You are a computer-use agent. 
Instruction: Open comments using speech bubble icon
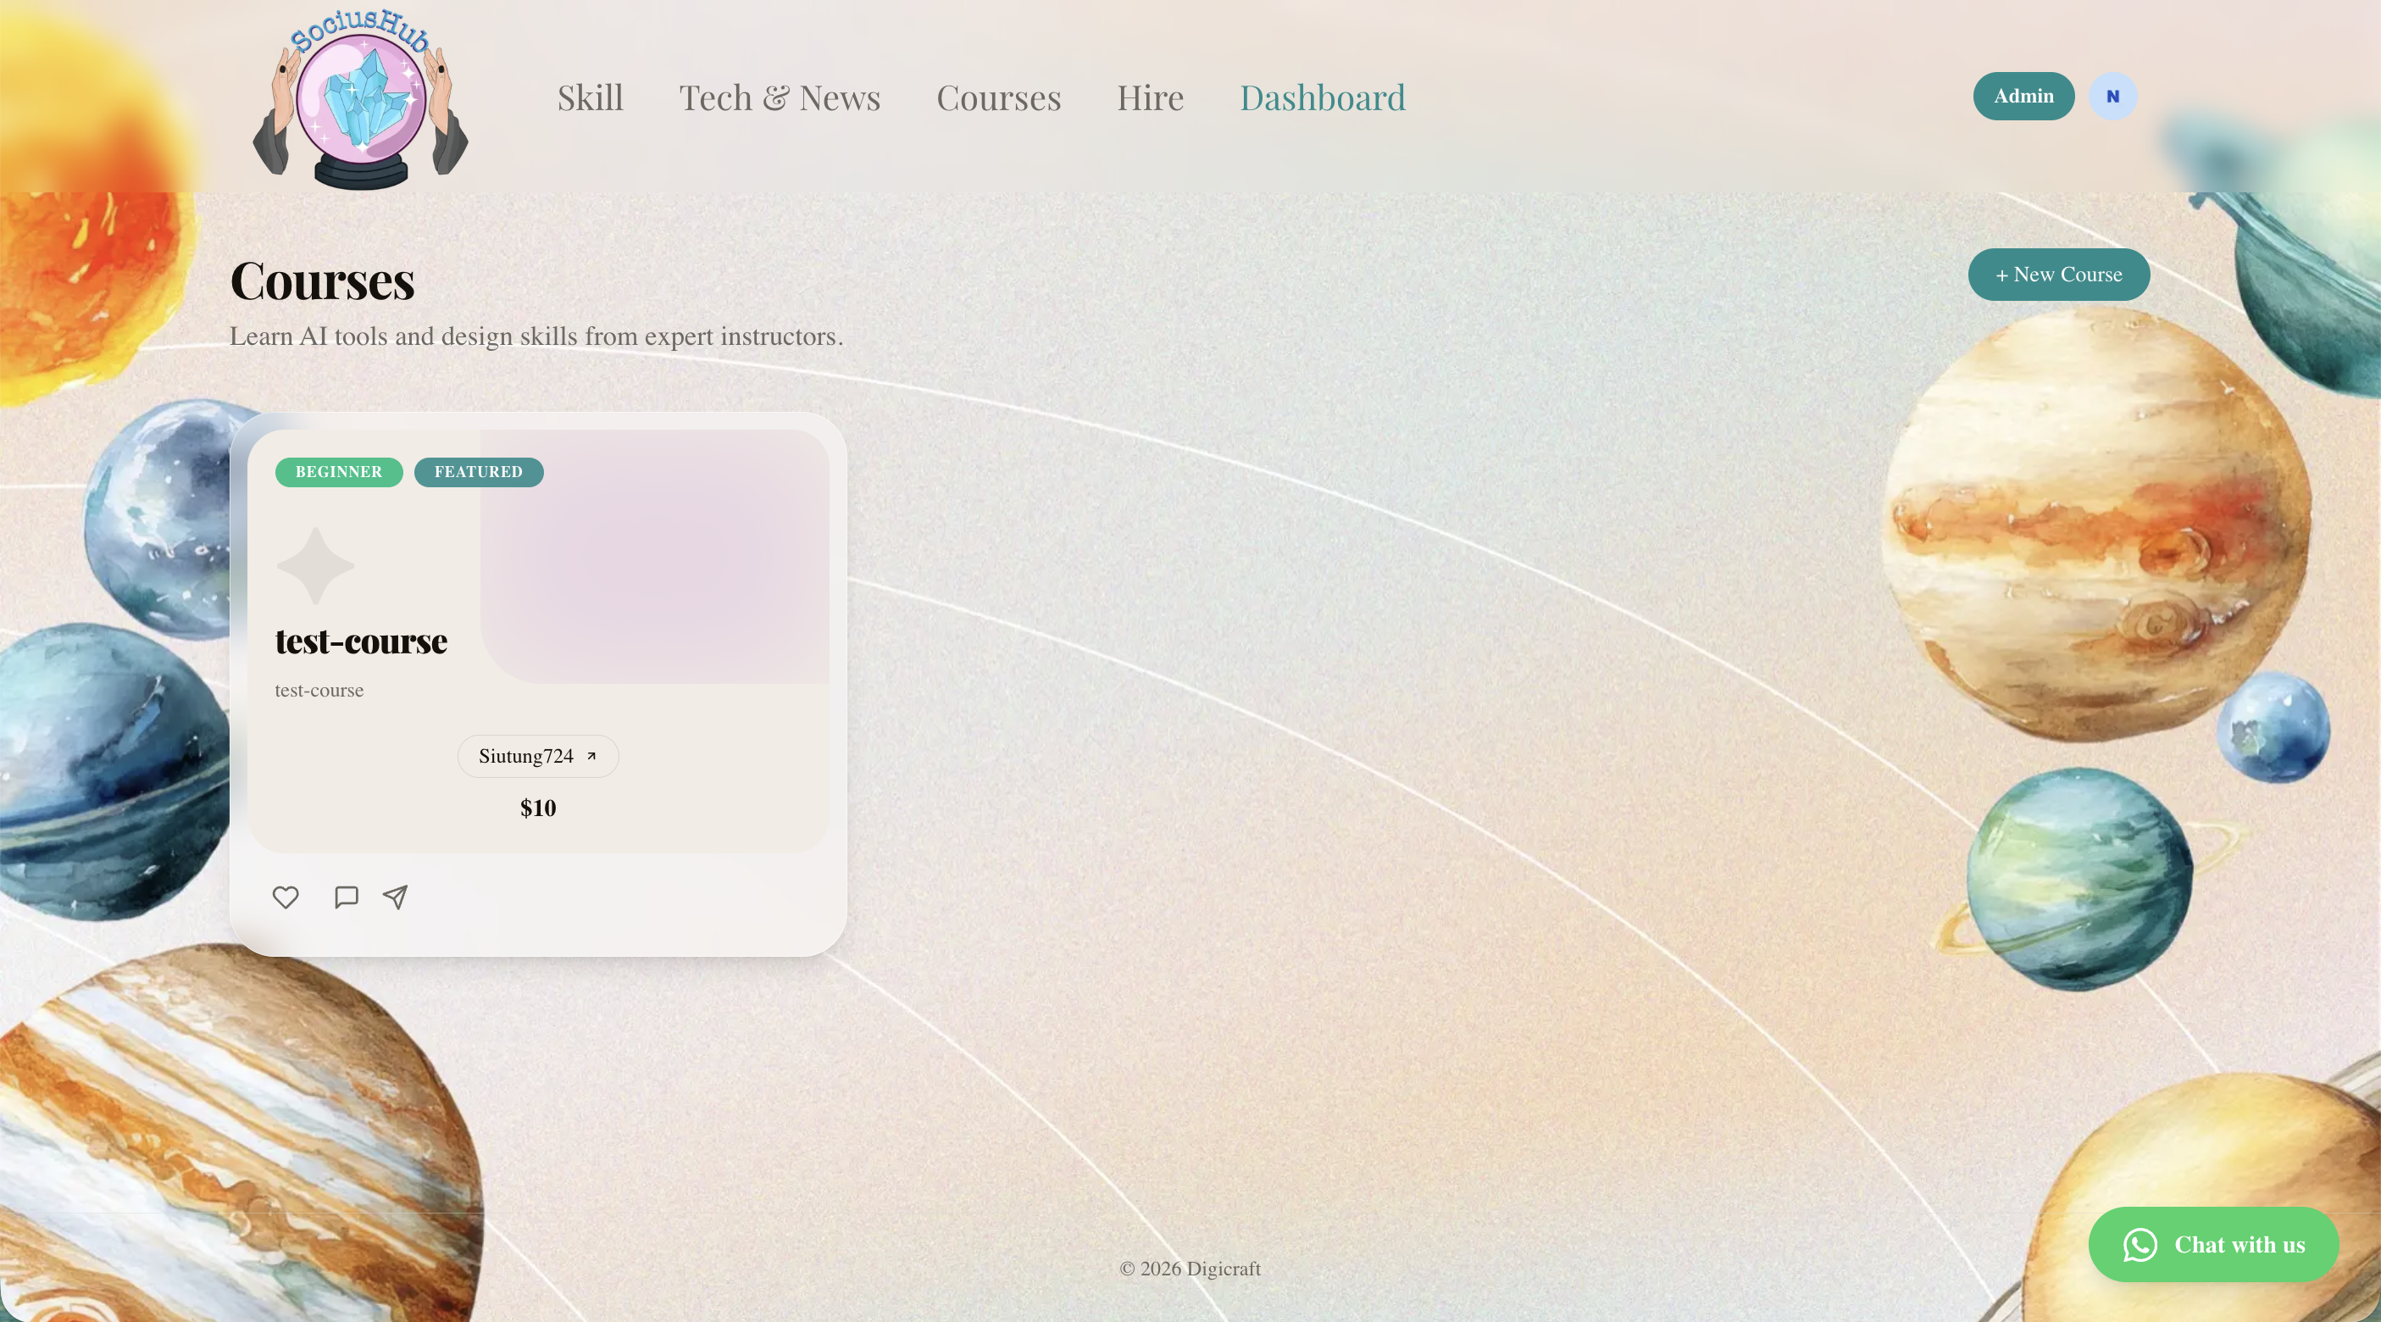point(346,897)
